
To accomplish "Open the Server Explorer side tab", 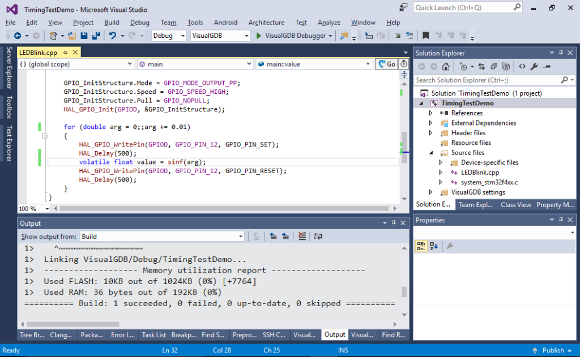I will (9, 68).
